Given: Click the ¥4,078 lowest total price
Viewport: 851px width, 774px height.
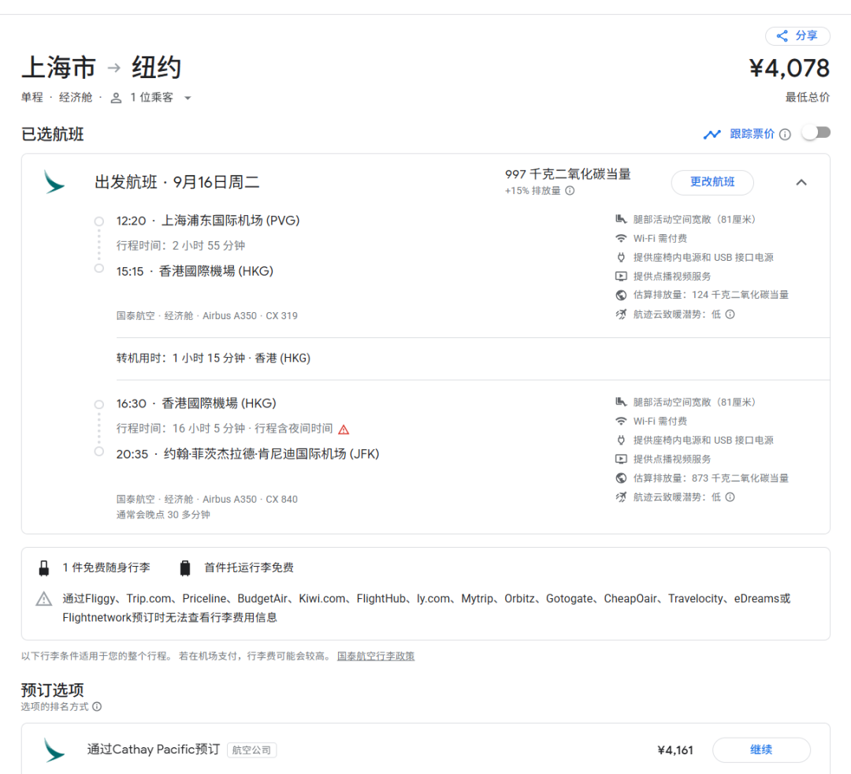Looking at the screenshot, I should click(789, 69).
